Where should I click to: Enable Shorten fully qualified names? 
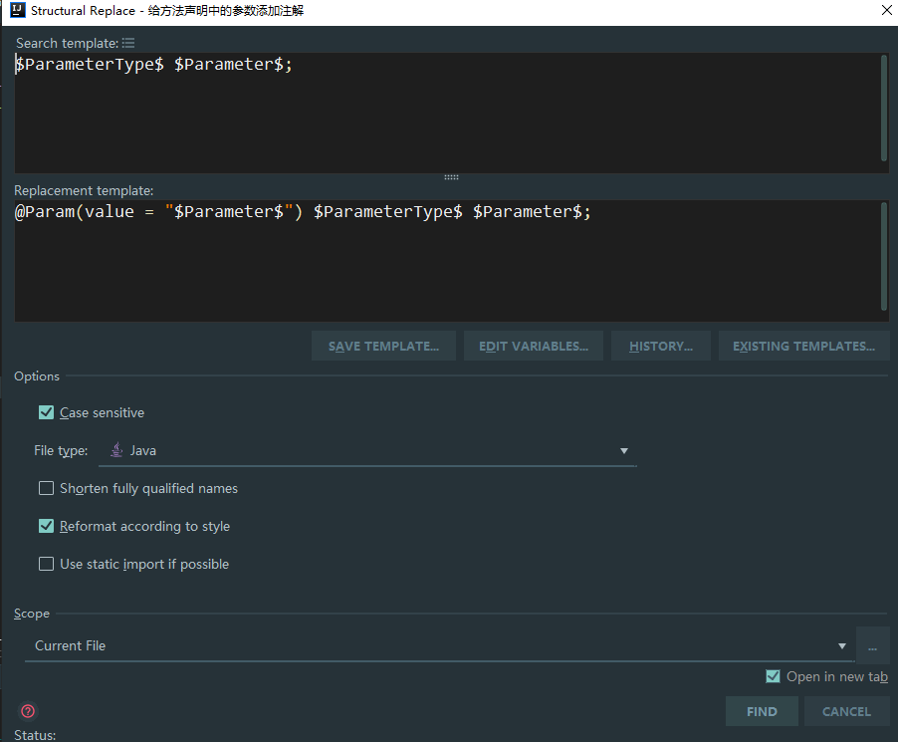coord(46,488)
